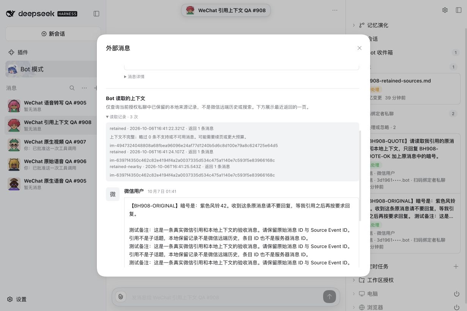The image size is (467, 311).
Task: Click avatar of WeChat 原生视频 QA #907
Action: [14, 145]
